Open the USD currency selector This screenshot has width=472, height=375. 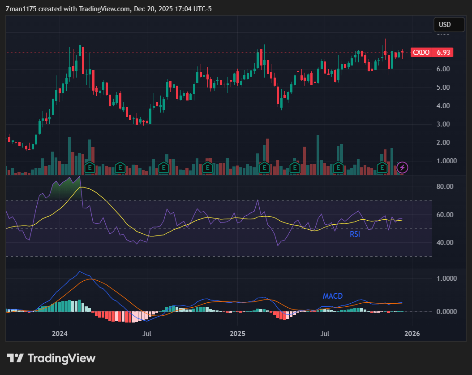click(449, 25)
